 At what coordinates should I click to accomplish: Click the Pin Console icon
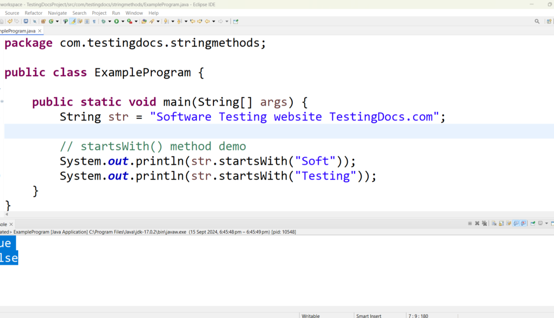[x=533, y=223]
